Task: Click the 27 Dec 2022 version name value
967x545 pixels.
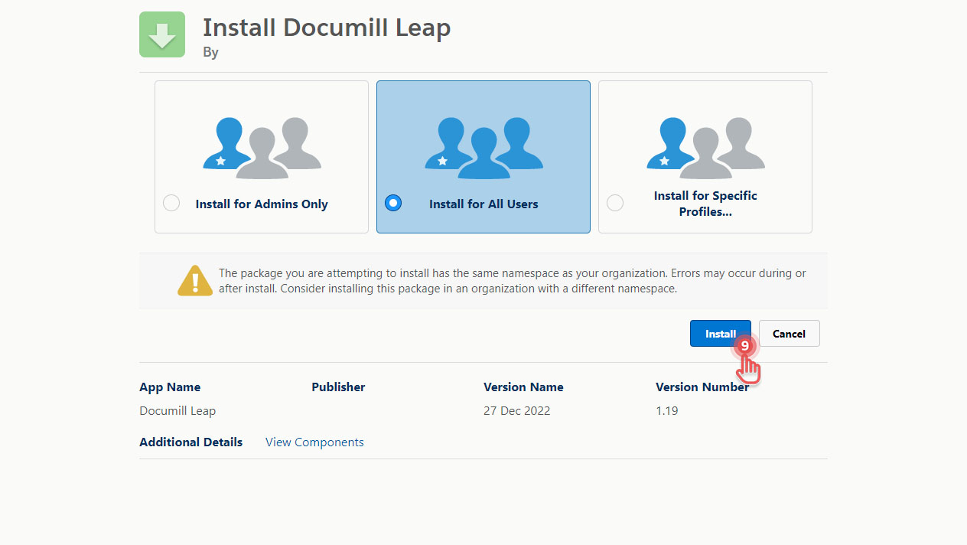Action: point(516,411)
